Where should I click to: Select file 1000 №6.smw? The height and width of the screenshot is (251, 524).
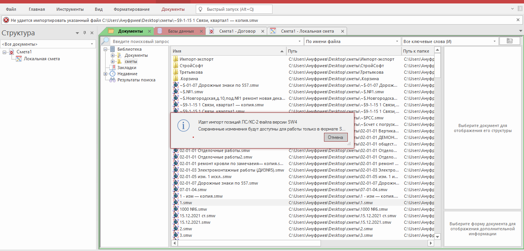(193, 209)
